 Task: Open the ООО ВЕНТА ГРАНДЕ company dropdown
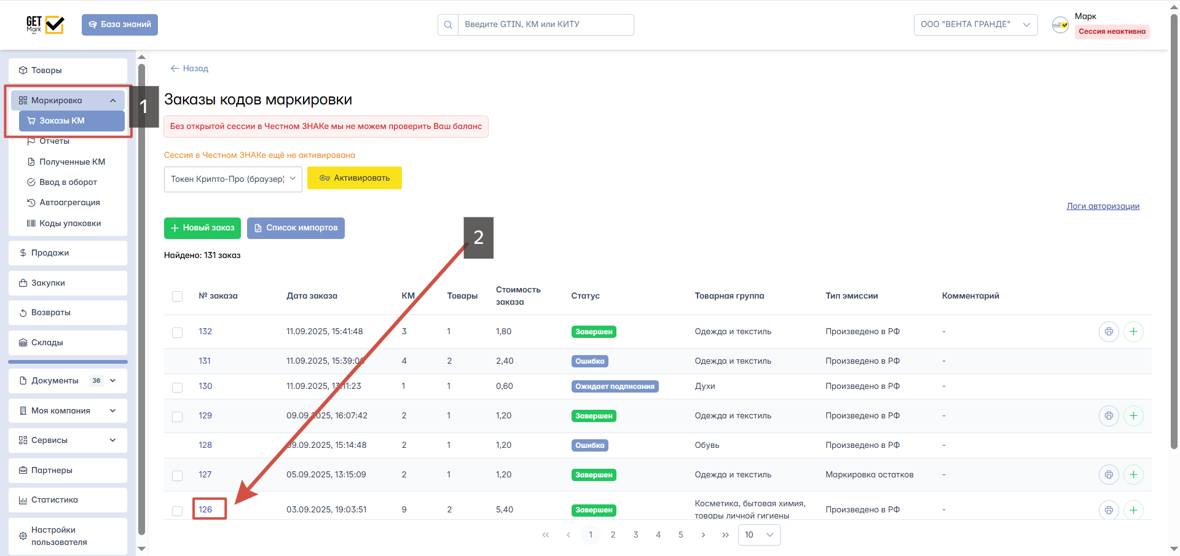(x=975, y=25)
